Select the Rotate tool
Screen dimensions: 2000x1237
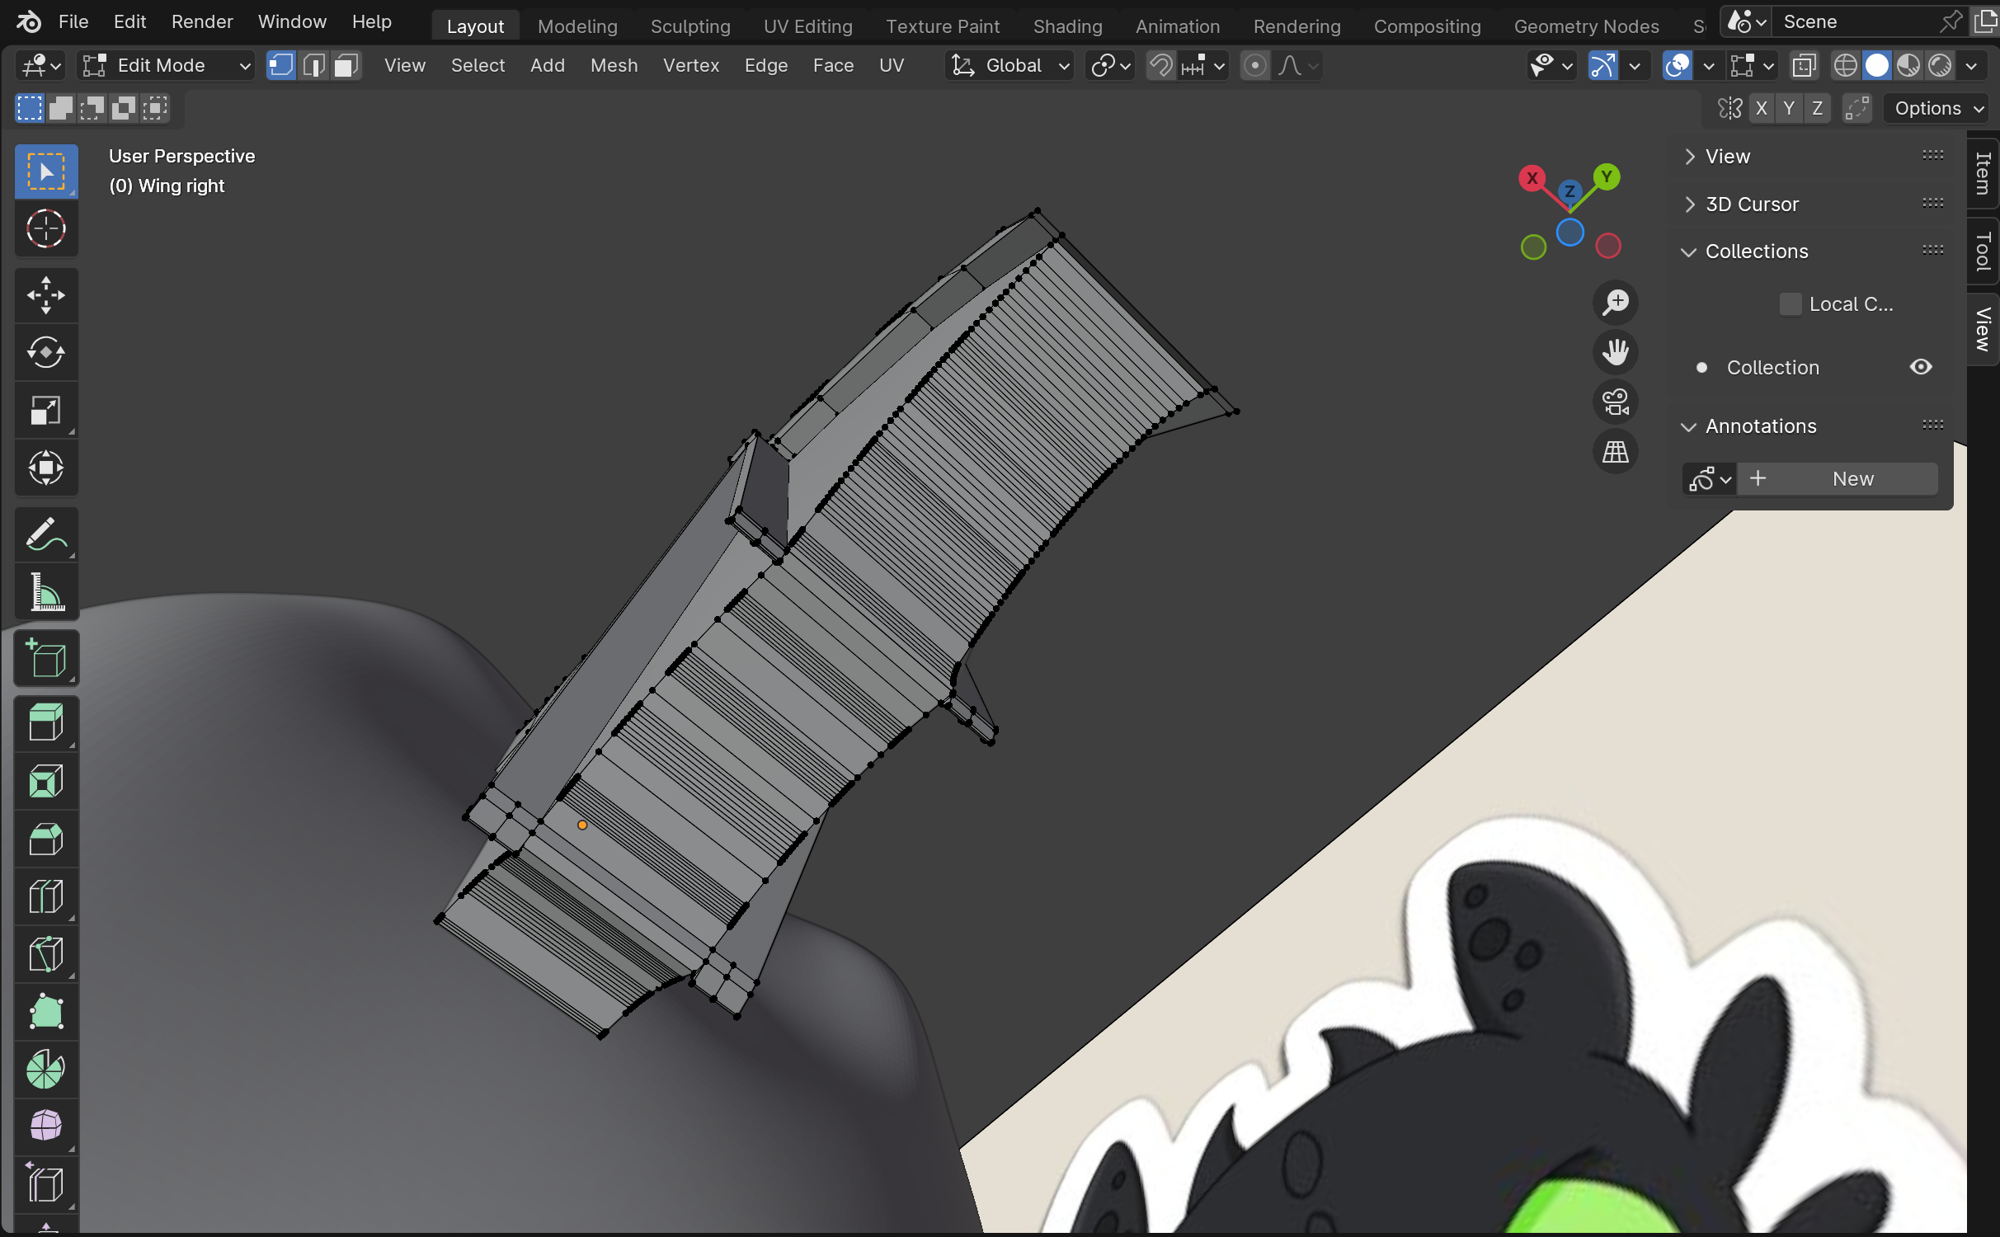click(x=46, y=353)
